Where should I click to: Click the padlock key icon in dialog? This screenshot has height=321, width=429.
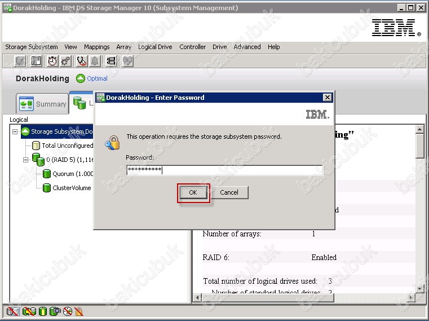[112, 143]
